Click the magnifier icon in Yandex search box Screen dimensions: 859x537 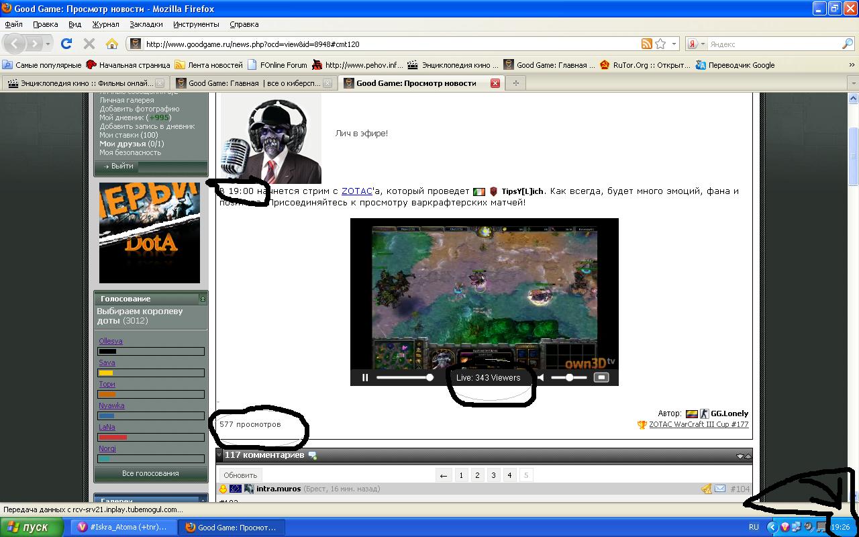click(x=847, y=44)
